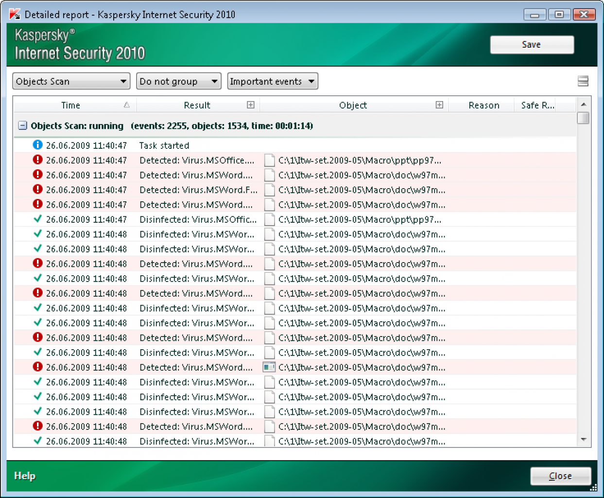604x498 pixels.
Task: Click the ppt\pp97 path in Detected Virus.MSOffice row
Action: pos(360,160)
